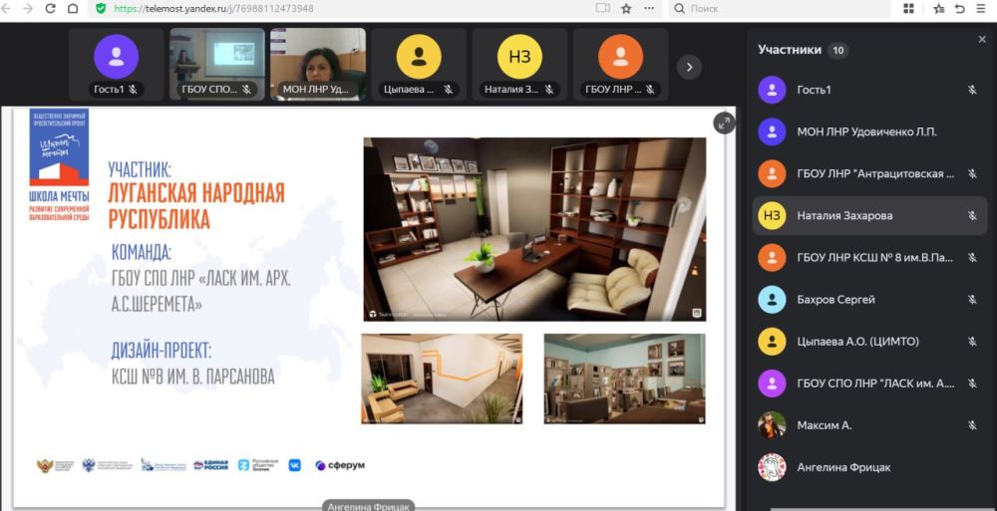Click Гость1 in the participants list
The image size is (997, 511).
(869, 90)
